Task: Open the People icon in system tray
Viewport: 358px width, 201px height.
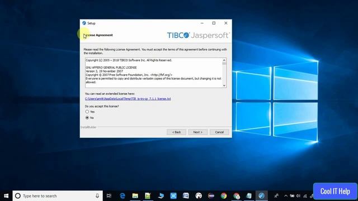Action: [x=276, y=196]
